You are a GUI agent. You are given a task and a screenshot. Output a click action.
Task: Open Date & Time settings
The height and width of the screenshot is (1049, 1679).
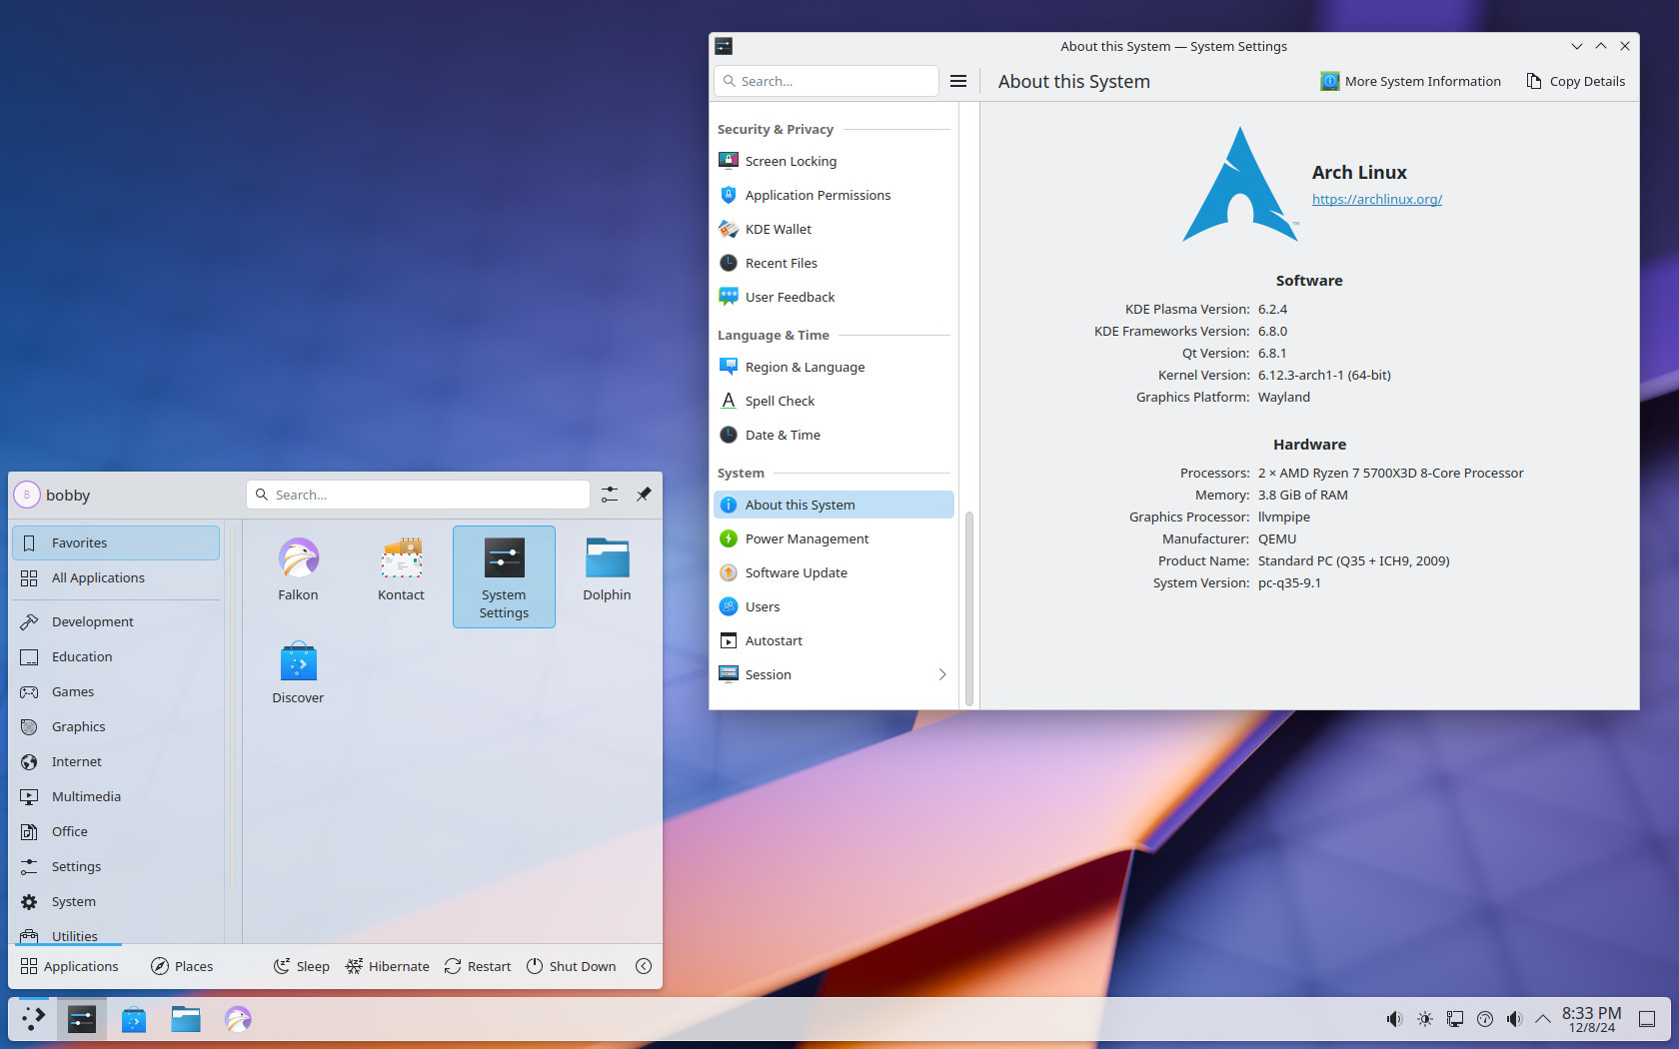click(x=834, y=435)
